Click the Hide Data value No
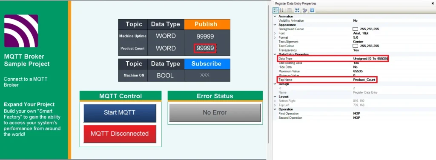The image size is (436, 160). pyautogui.click(x=355, y=67)
